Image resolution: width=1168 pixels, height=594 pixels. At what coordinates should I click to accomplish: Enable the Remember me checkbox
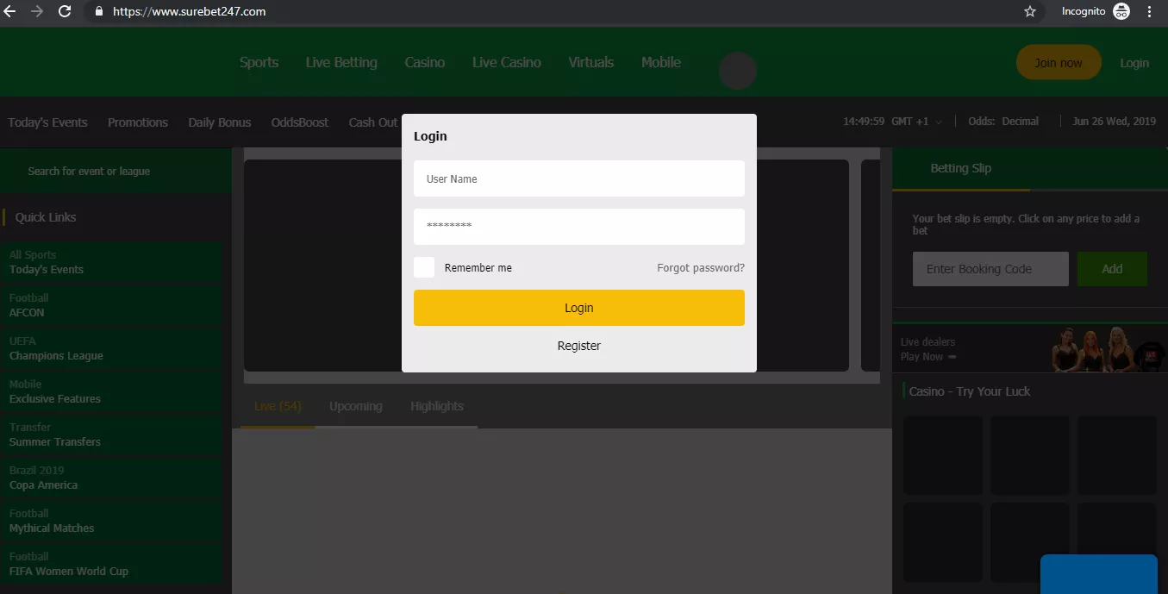[423, 267]
